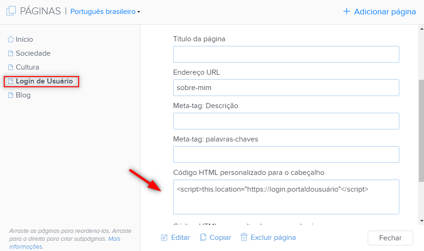Viewport: 424px width, 251px height.
Task: Click the page icon beside Login de Usuário
Action: (11, 81)
